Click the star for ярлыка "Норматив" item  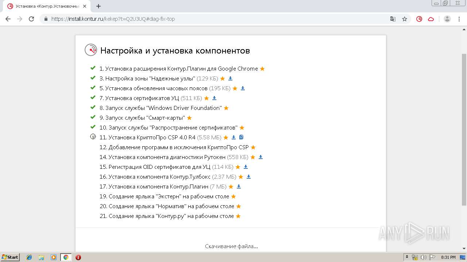tap(239, 206)
